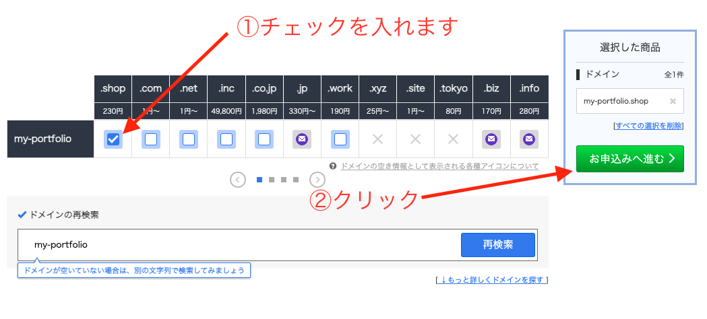The width and height of the screenshot is (707, 319).
Task: Click the .inc column header
Action: [x=226, y=89]
